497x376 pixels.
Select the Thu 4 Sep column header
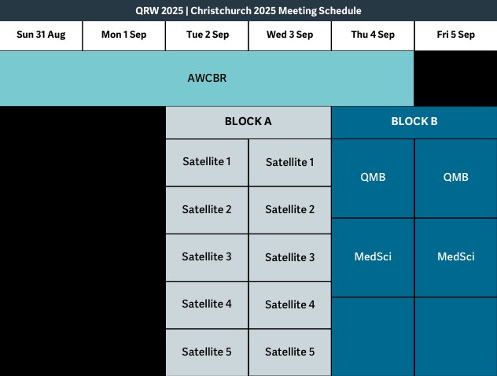(373, 35)
